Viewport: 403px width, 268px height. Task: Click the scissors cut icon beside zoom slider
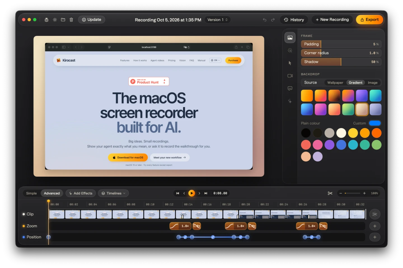[330, 193]
